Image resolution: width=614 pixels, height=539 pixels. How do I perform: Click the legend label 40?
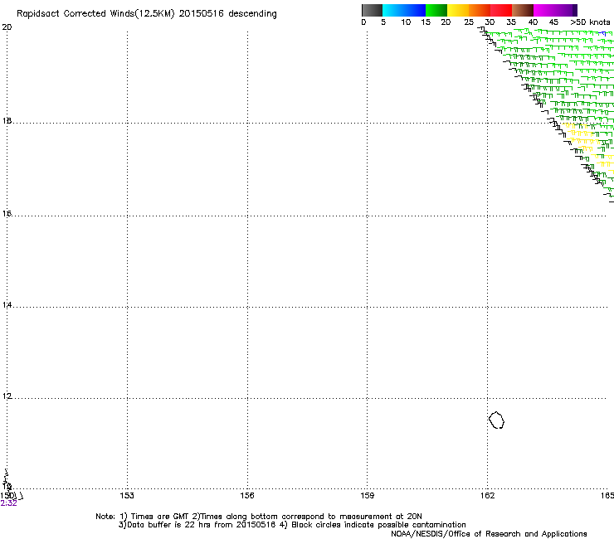[x=533, y=22]
